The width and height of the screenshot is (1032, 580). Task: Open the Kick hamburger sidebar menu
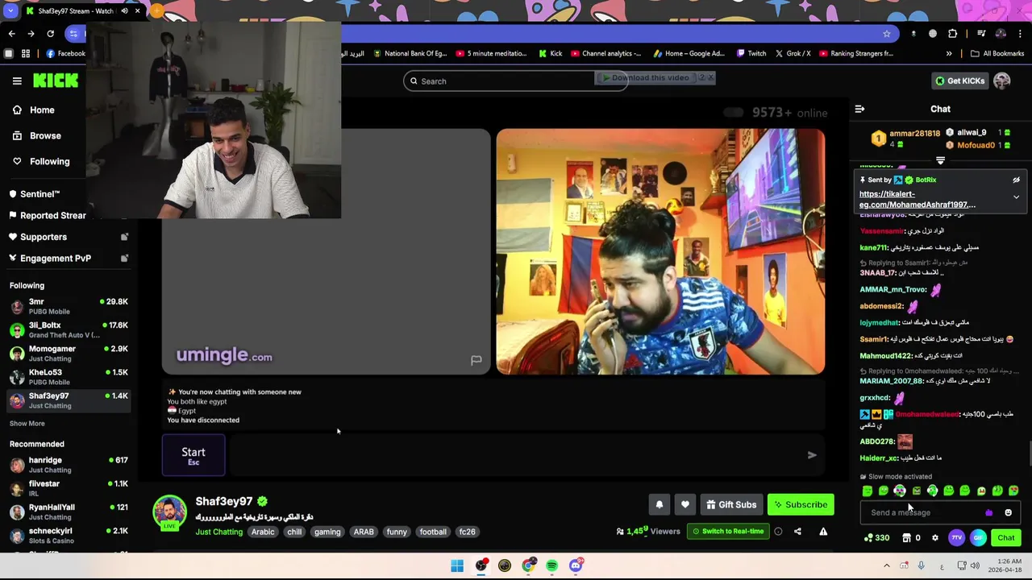(17, 81)
